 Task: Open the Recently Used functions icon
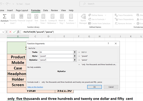(13, 16)
